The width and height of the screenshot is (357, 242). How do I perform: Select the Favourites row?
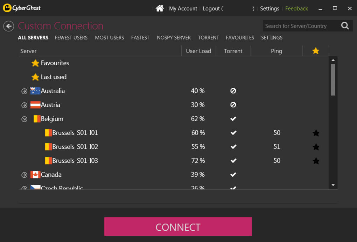point(174,63)
